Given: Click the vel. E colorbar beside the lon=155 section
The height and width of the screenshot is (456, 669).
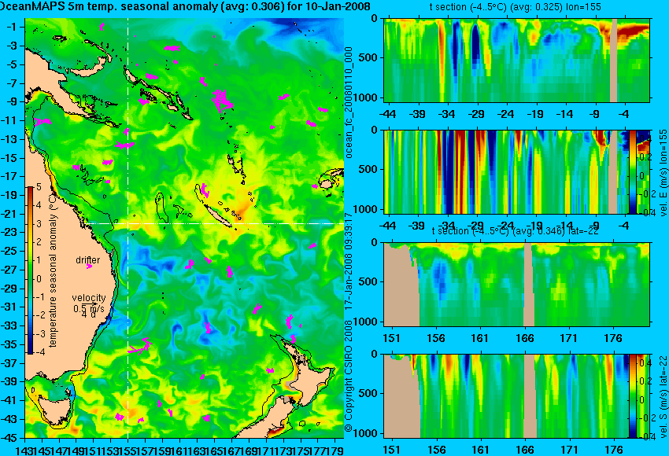Looking at the screenshot, I should 632,171.
